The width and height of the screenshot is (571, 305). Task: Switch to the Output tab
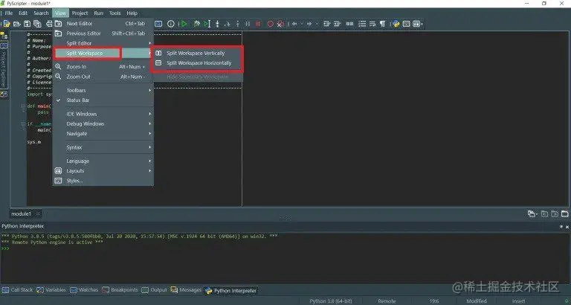pos(154,290)
